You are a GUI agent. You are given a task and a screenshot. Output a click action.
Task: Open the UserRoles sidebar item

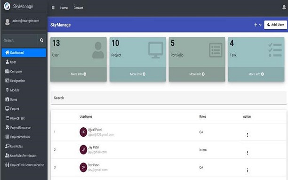(24, 147)
